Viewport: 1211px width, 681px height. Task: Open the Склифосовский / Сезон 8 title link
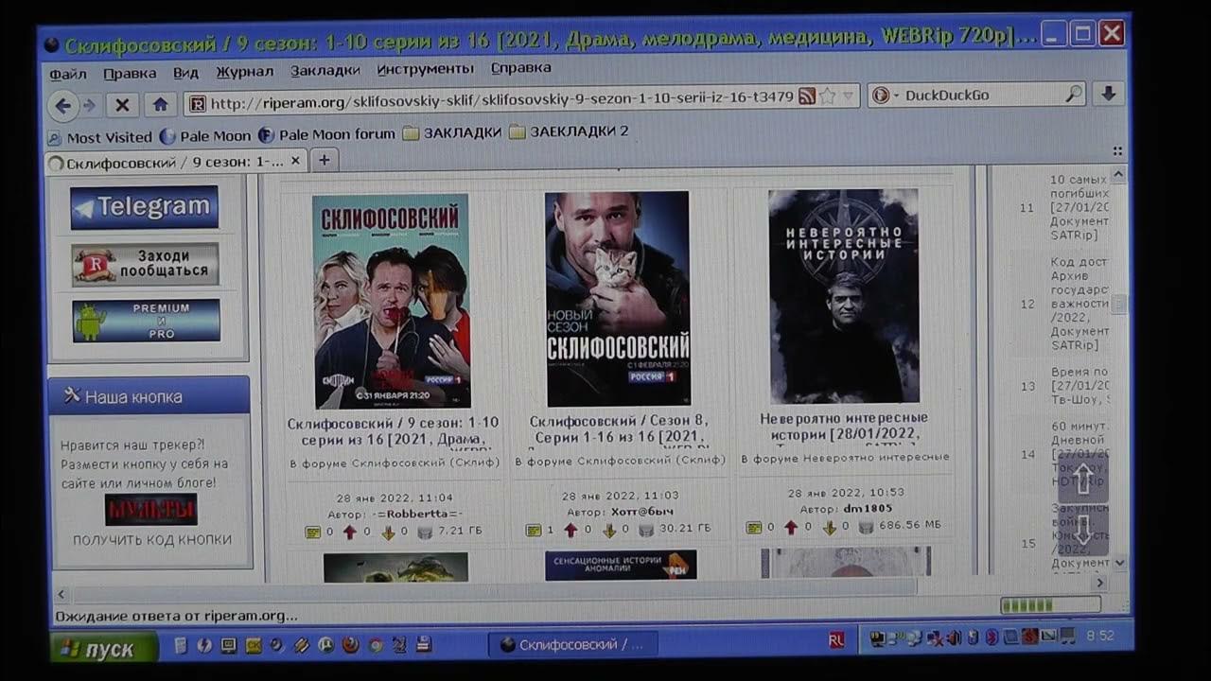point(619,429)
